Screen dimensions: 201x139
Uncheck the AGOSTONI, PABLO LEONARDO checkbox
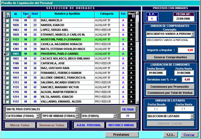tap(7, 40)
